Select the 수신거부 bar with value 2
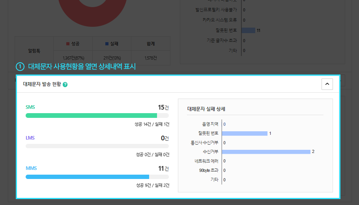 pyautogui.click(x=267, y=152)
